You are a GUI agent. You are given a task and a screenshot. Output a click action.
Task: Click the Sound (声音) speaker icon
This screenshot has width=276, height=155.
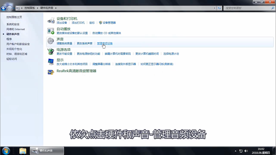point(51,41)
